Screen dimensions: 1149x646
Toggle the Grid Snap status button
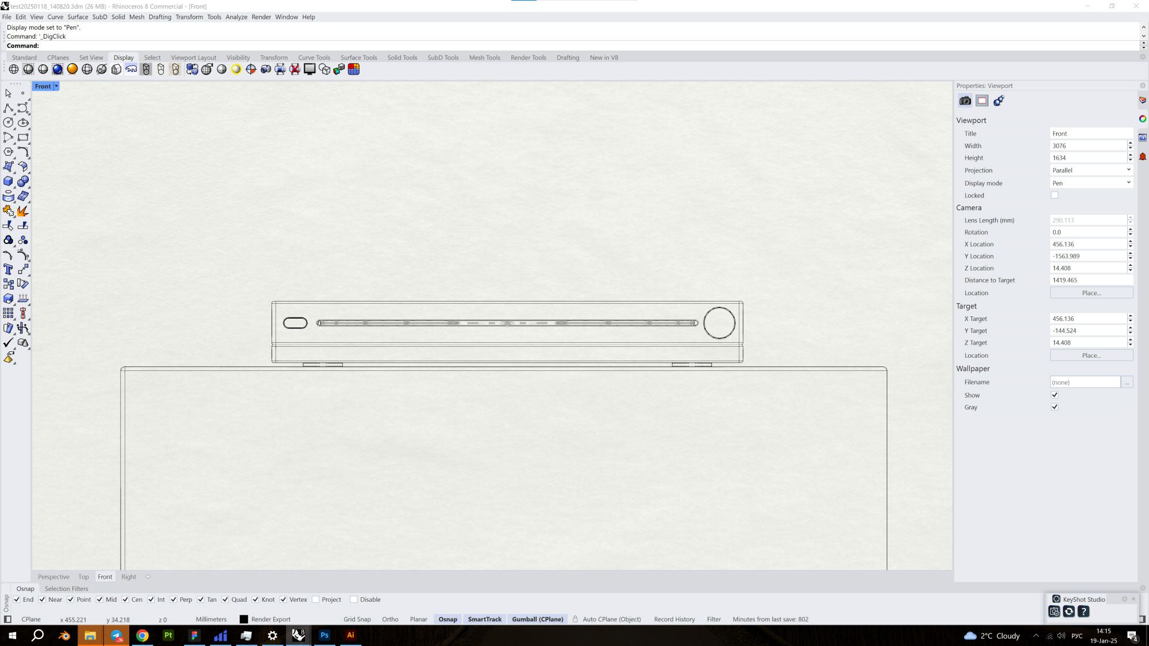(x=357, y=620)
